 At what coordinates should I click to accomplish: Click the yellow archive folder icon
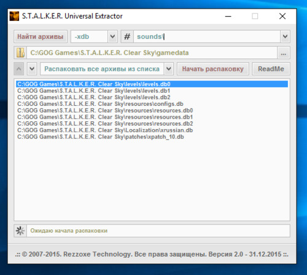[x=20, y=53]
